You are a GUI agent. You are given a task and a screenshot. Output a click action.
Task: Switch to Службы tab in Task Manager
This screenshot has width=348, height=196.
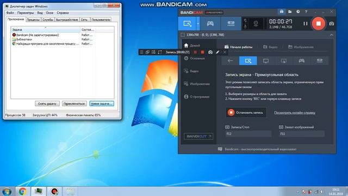point(48,20)
